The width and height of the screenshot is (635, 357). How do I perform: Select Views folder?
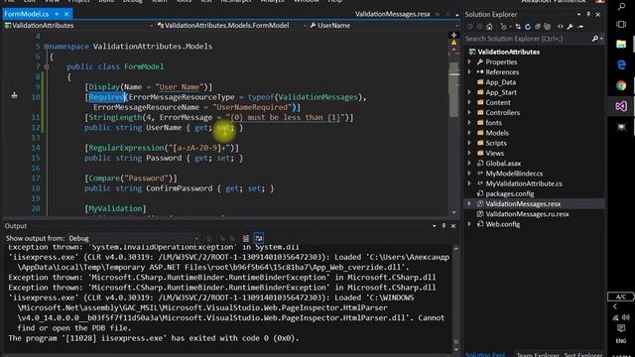(x=494, y=153)
